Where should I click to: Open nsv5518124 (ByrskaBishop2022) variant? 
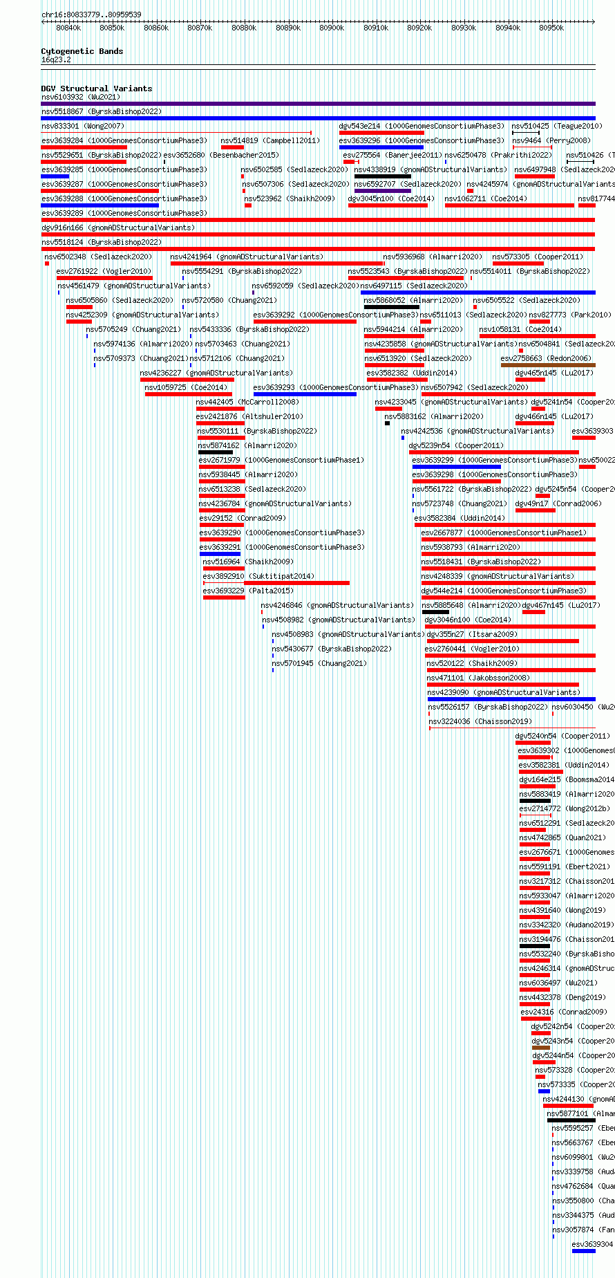(101, 242)
